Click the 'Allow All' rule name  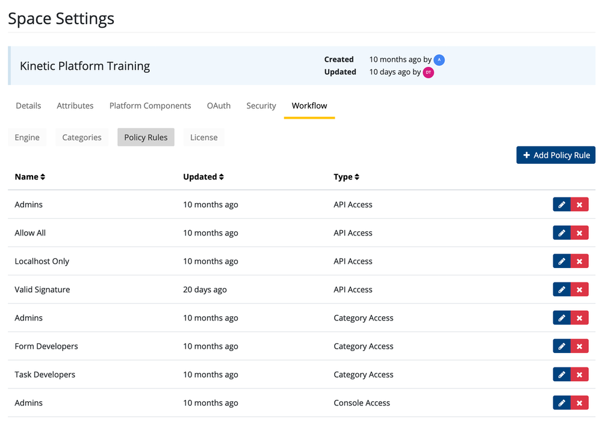pos(30,232)
